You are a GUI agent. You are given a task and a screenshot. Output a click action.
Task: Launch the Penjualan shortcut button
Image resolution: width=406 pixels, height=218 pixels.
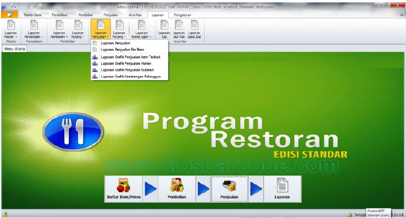(229, 189)
